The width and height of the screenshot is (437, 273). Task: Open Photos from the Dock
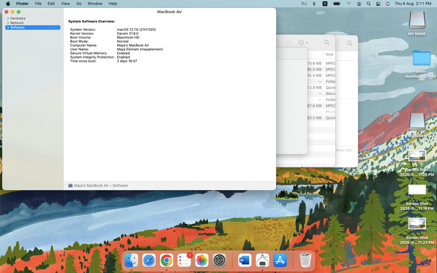click(x=202, y=260)
